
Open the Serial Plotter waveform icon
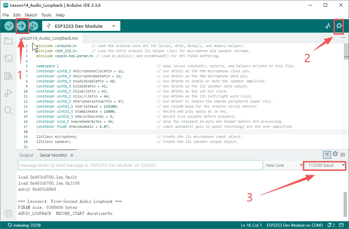[x=328, y=26]
